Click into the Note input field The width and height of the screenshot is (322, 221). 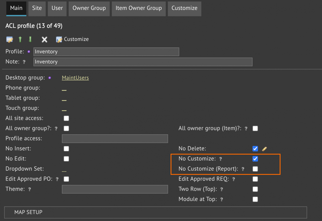pyautogui.click(x=143, y=62)
